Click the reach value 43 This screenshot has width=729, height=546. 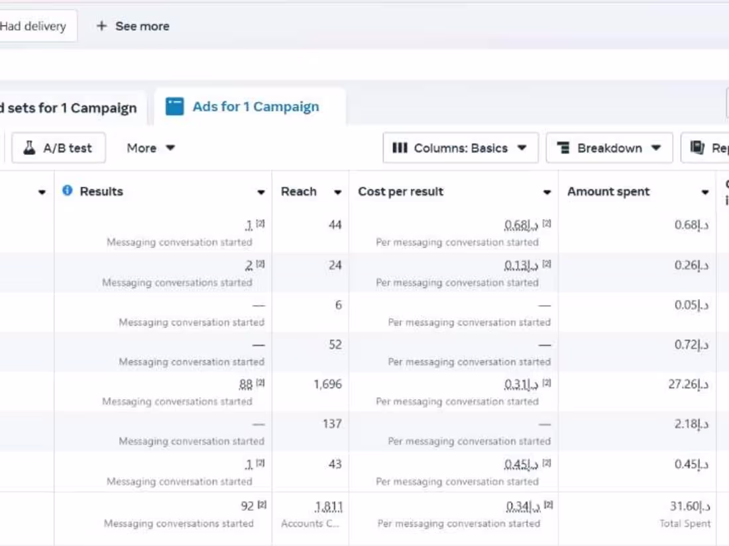[335, 465]
